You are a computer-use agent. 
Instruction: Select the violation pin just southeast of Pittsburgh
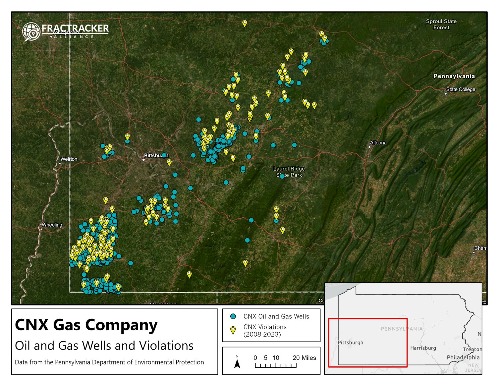point(169,162)
